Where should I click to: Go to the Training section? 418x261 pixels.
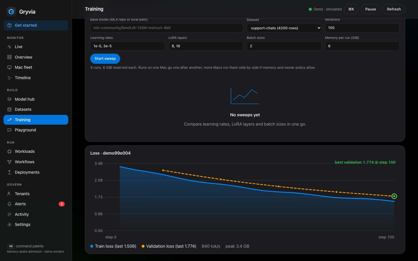pyautogui.click(x=36, y=120)
